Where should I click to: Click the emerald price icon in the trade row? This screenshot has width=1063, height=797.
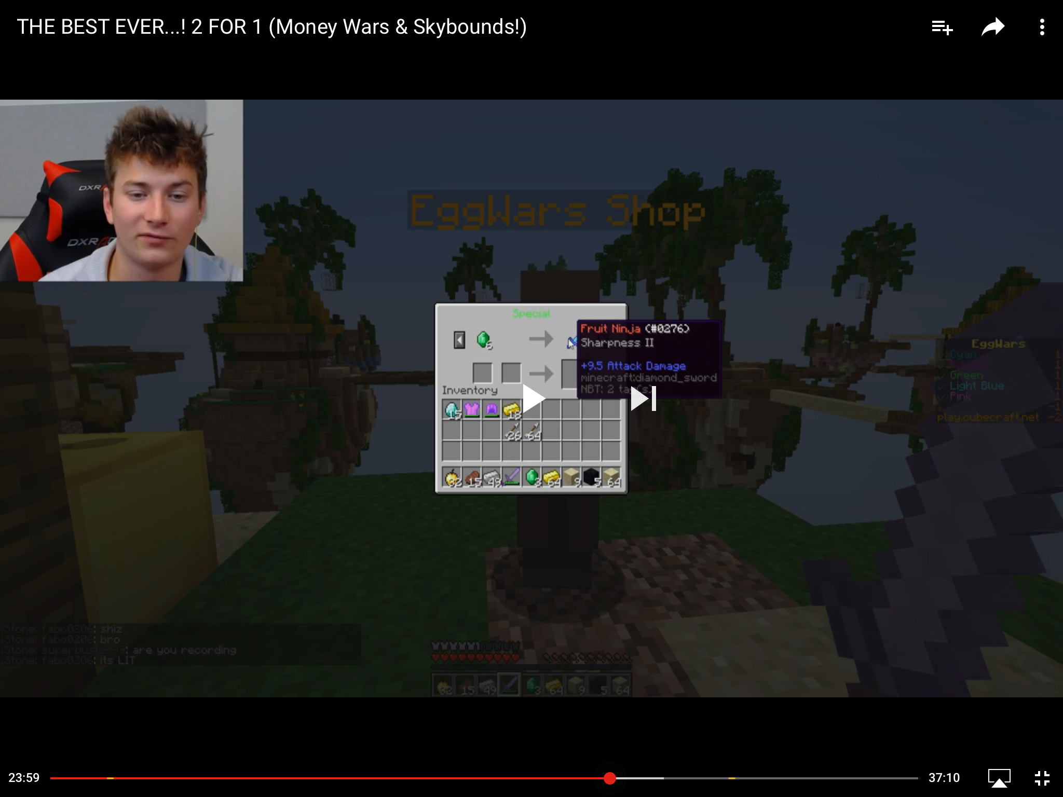tap(484, 340)
